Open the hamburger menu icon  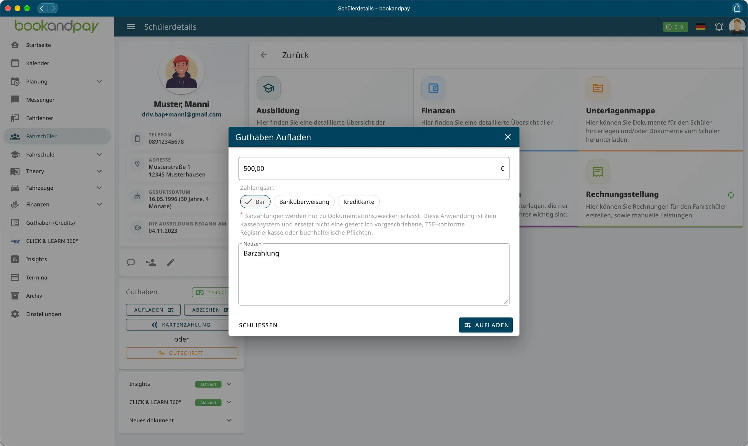point(131,27)
